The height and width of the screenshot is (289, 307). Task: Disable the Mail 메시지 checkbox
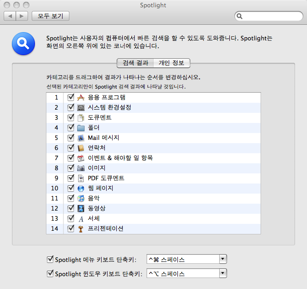point(71,138)
